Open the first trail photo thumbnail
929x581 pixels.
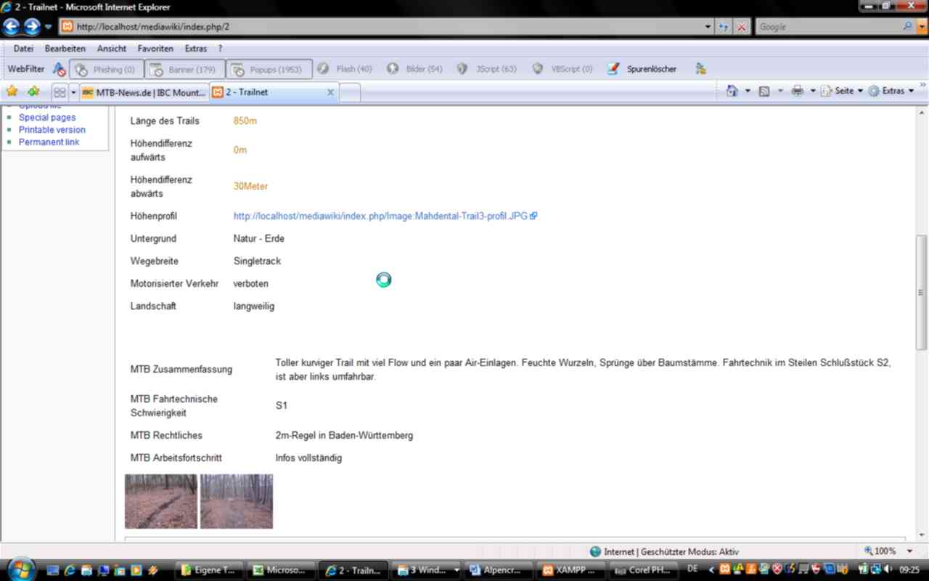point(161,501)
